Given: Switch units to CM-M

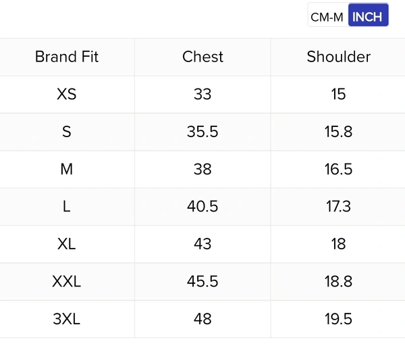Looking at the screenshot, I should (327, 17).
